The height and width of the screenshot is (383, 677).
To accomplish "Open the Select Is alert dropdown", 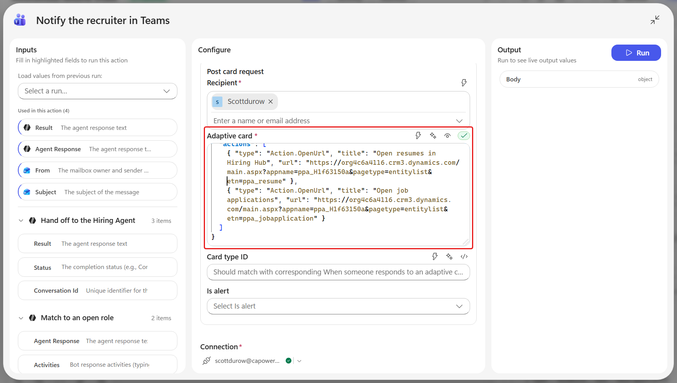I will (338, 306).
